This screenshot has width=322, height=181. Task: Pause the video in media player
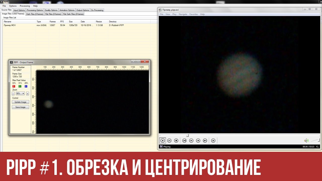[x=169, y=141]
